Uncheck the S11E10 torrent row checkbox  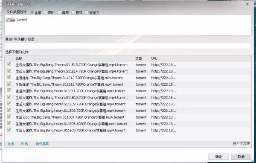(9, 97)
